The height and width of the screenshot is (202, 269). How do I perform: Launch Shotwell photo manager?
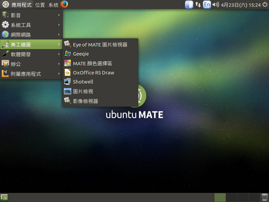(100, 82)
